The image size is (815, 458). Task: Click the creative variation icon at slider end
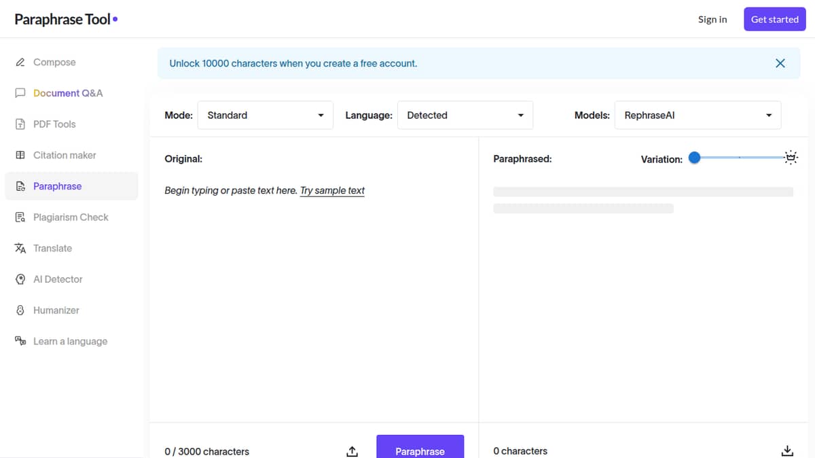click(x=791, y=158)
